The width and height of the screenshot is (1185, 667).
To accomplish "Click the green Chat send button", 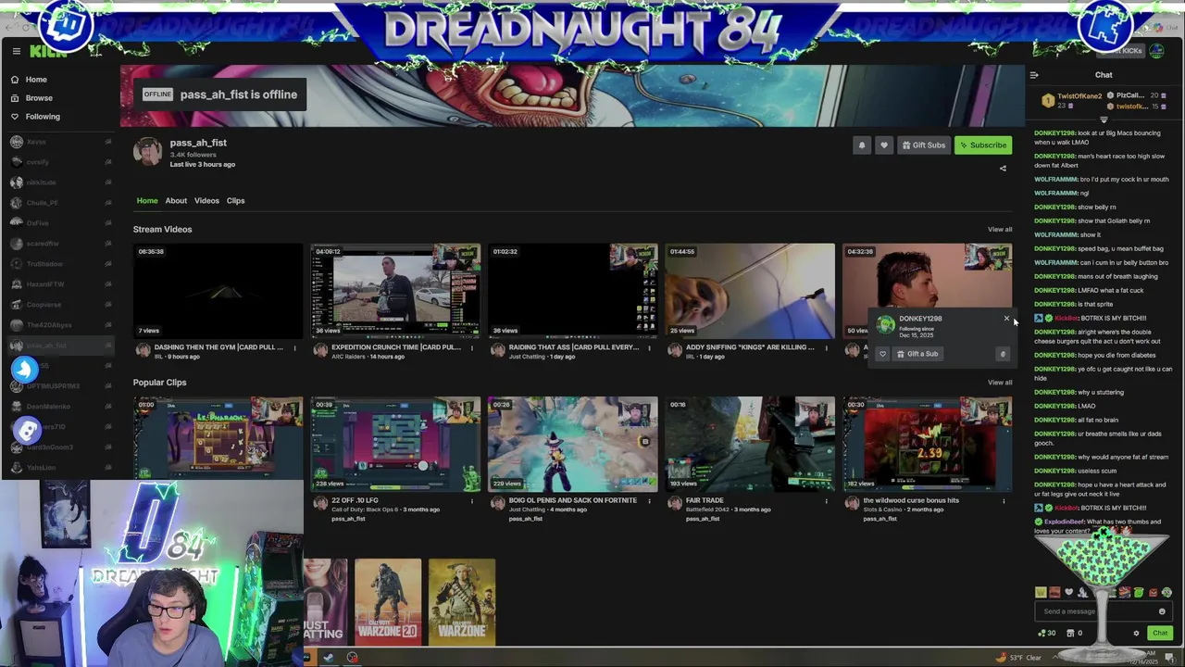I will tap(1159, 634).
